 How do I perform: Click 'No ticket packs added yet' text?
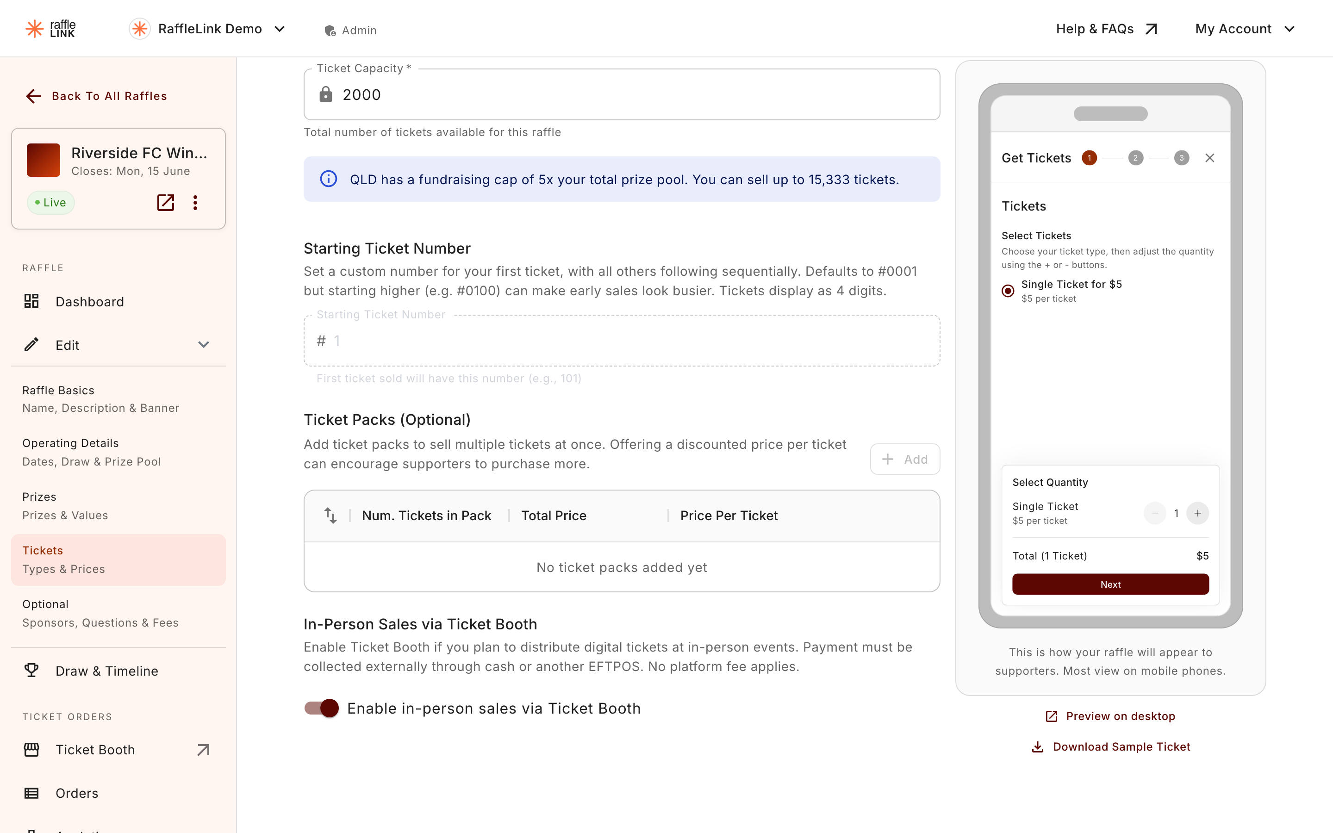pyautogui.click(x=621, y=567)
